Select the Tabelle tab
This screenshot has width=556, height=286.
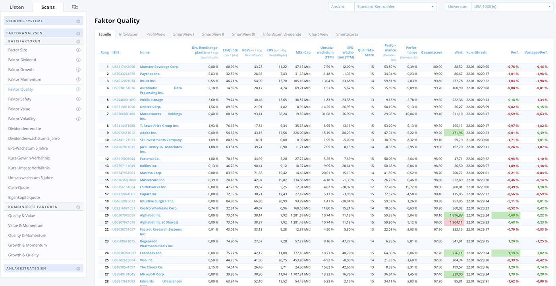(105, 34)
